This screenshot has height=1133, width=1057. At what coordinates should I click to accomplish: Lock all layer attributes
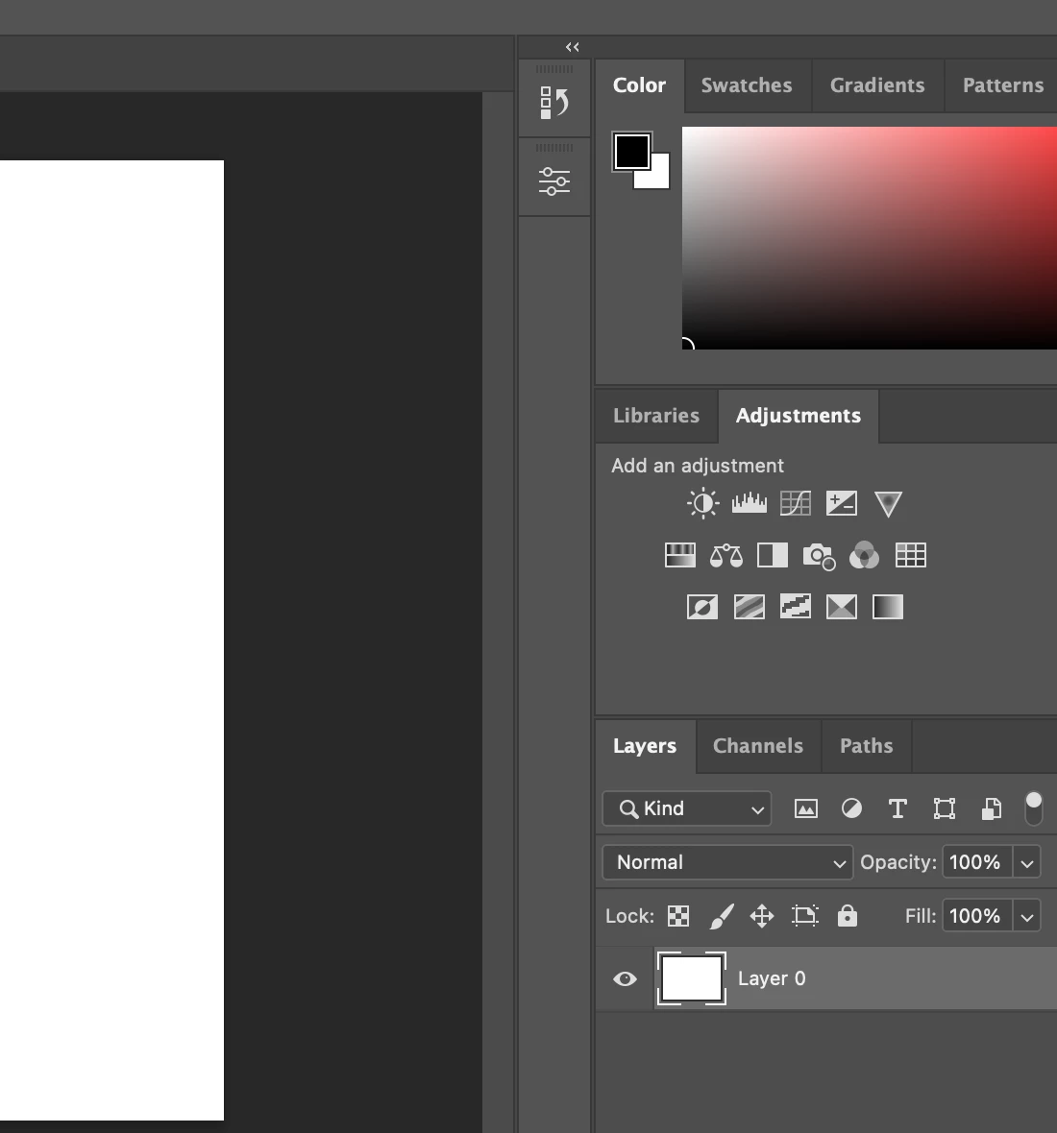point(848,915)
